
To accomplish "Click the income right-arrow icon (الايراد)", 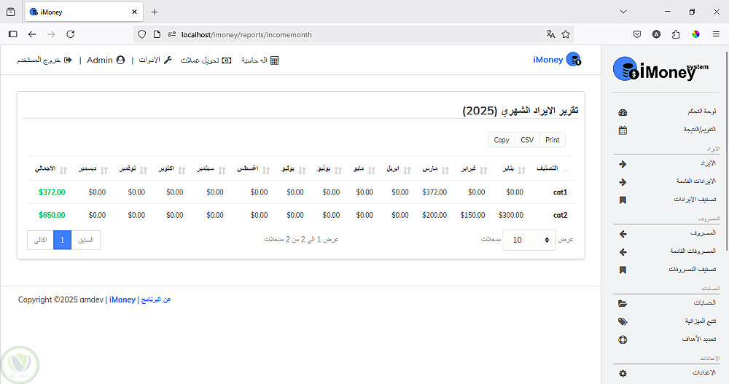I will point(623,164).
